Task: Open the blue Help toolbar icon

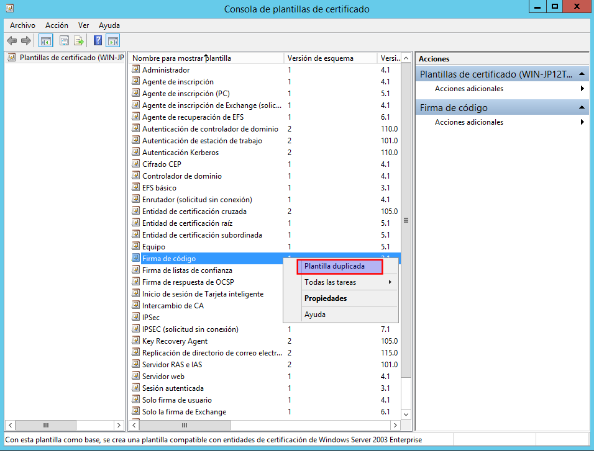Action: 98,41
